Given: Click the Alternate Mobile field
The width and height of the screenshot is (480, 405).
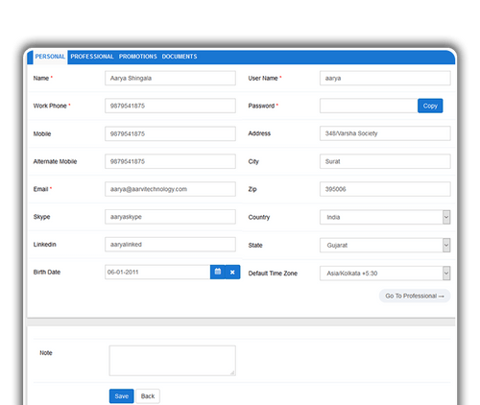Looking at the screenshot, I should (x=170, y=161).
